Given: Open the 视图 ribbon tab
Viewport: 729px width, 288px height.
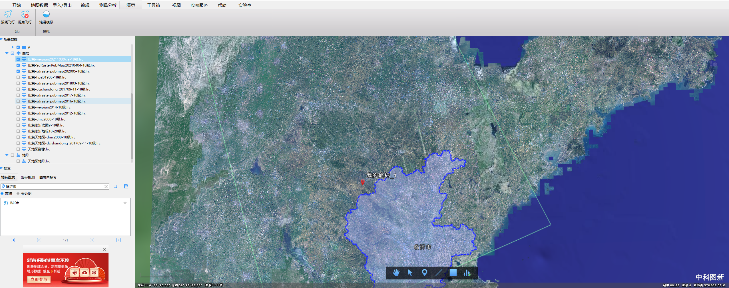Looking at the screenshot, I should (176, 5).
